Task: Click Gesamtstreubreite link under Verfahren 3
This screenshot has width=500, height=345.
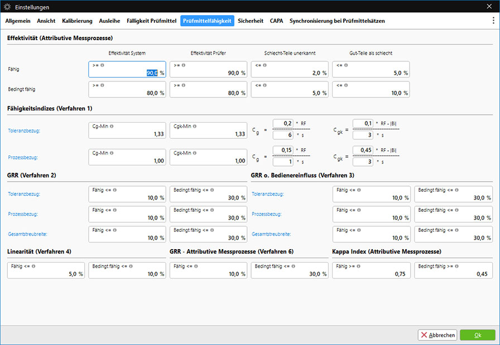Action: click(x=270, y=234)
